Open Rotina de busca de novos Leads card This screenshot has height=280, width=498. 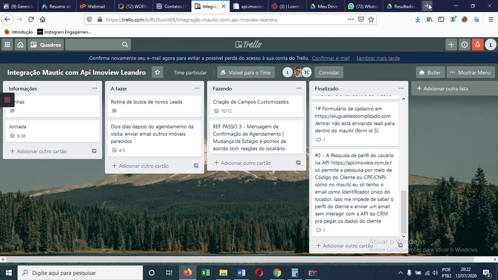click(x=155, y=106)
